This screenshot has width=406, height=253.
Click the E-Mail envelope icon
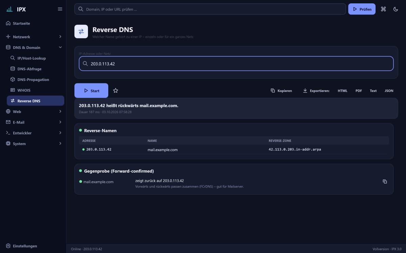pyautogui.click(x=8, y=122)
